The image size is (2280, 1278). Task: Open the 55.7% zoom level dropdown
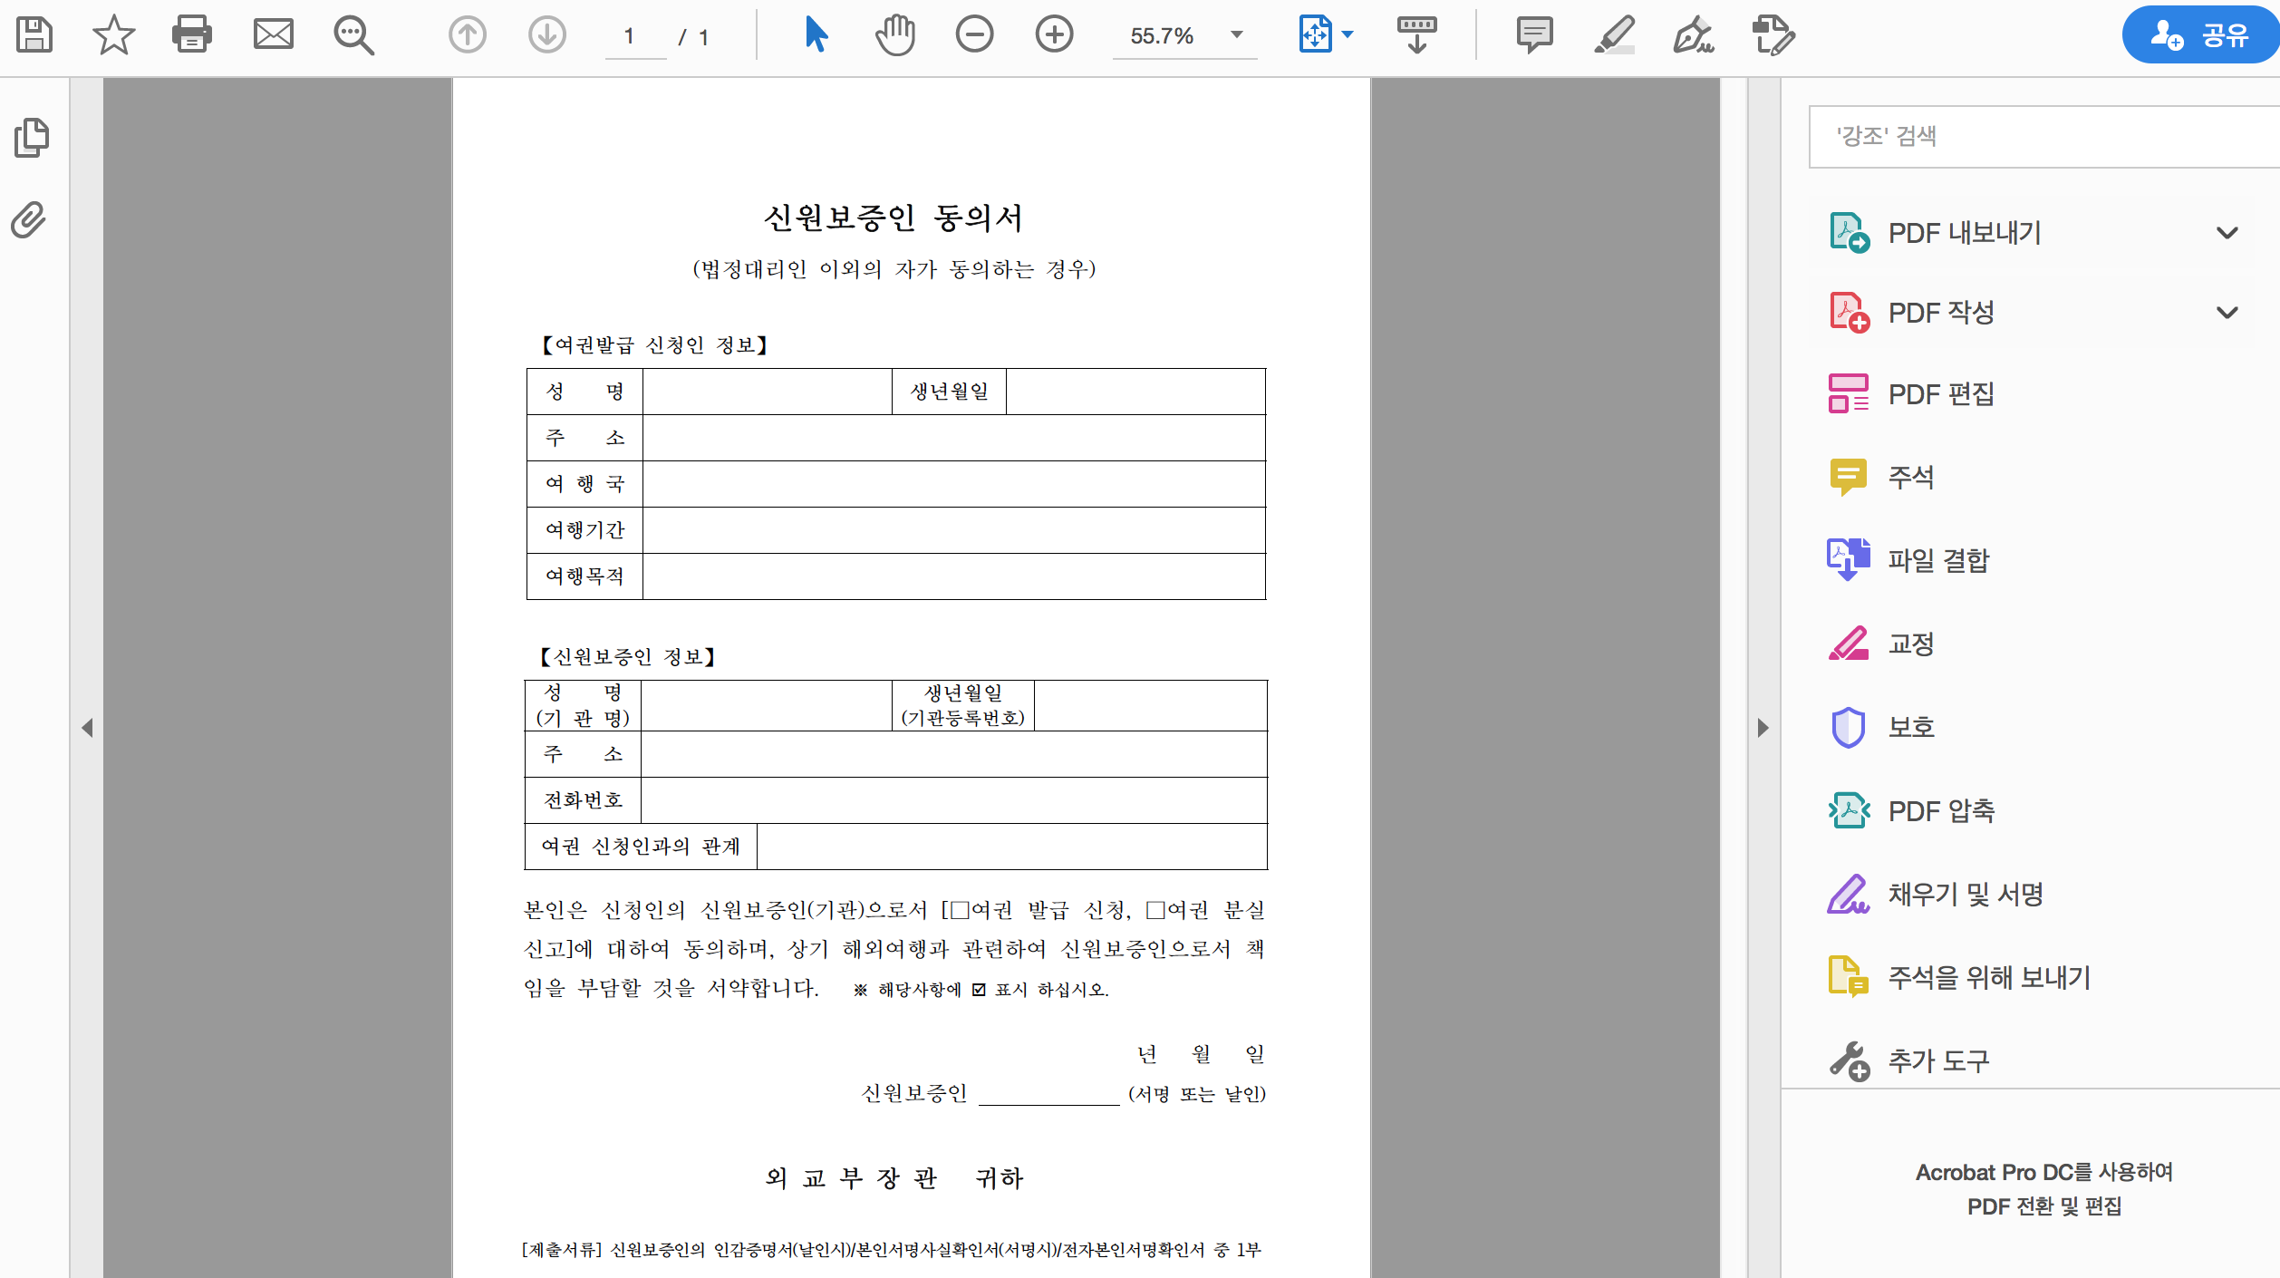1237,35
